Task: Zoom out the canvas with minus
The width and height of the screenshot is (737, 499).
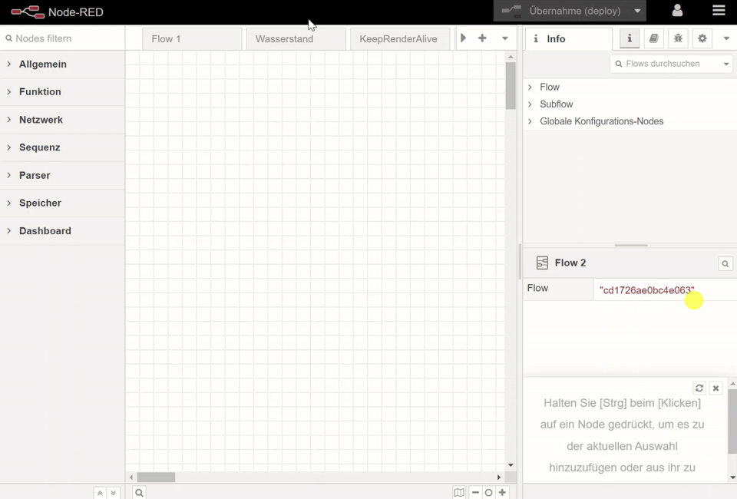Action: [475, 493]
